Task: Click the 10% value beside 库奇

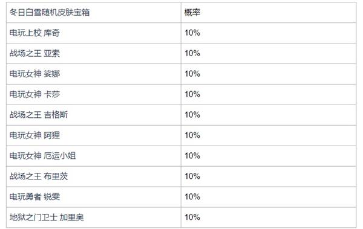Action: (192, 33)
